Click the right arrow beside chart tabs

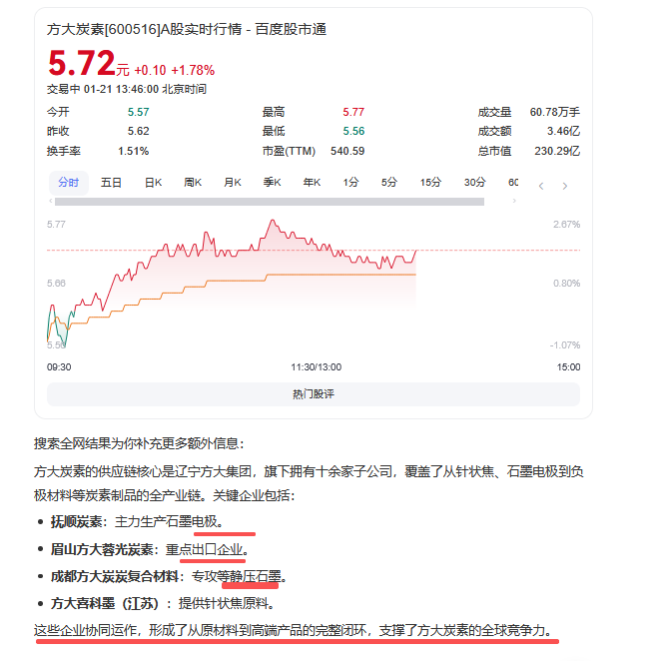(564, 186)
